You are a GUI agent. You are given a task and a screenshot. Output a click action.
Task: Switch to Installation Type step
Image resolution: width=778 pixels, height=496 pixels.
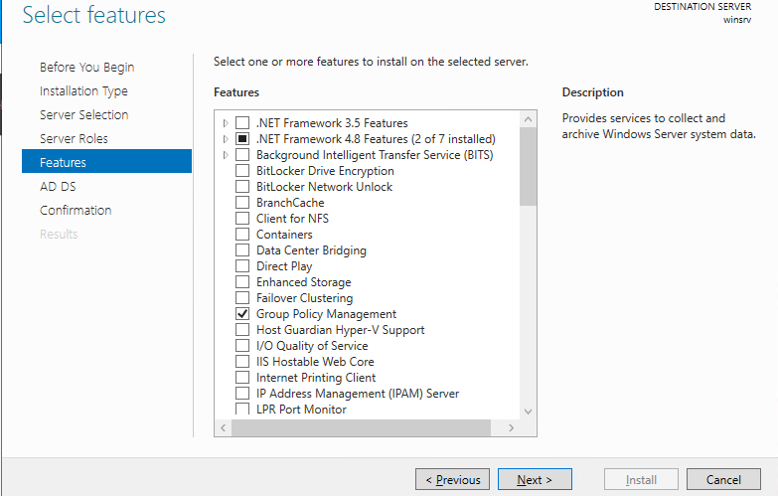coord(83,90)
